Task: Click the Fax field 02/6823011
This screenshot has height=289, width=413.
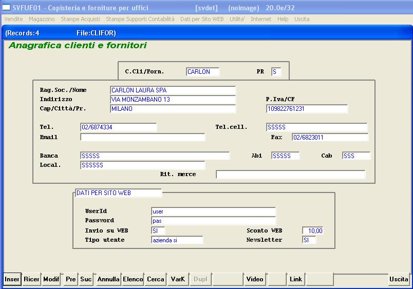Action: (x=330, y=137)
